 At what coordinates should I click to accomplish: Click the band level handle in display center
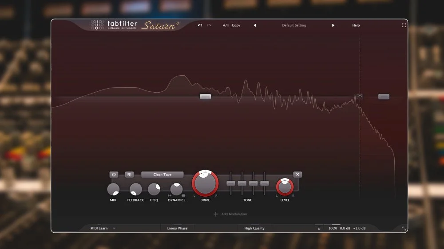205,97
